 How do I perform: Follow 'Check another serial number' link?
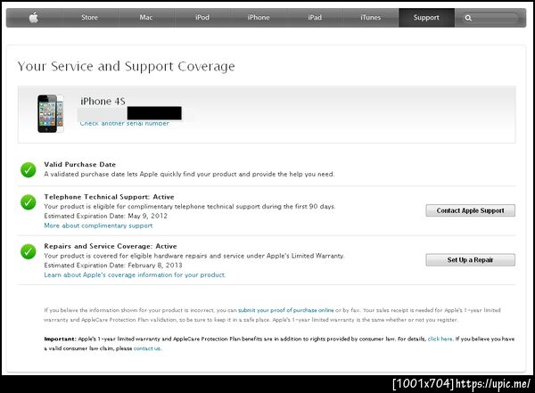click(x=125, y=124)
